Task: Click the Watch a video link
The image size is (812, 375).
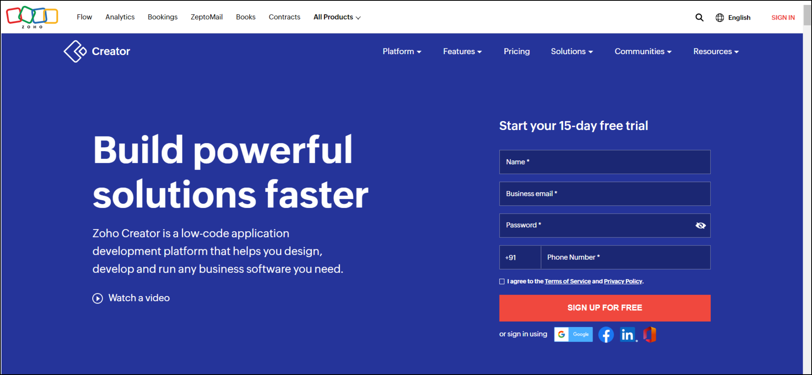Action: [139, 298]
